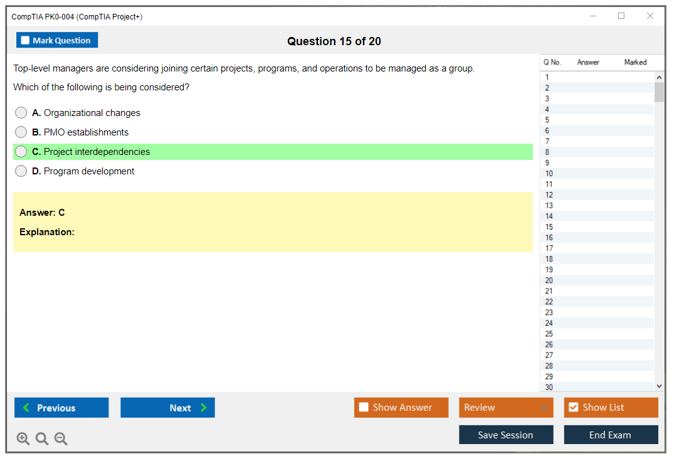Uncheck the Show List checkbox
Image resolution: width=674 pixels, height=461 pixels.
pos(573,408)
